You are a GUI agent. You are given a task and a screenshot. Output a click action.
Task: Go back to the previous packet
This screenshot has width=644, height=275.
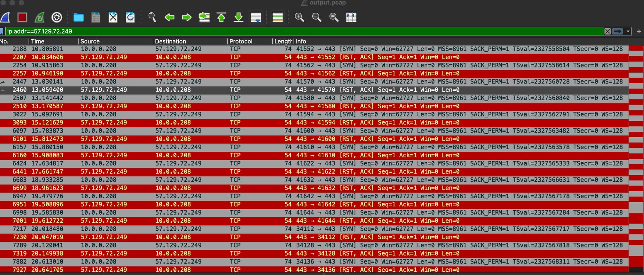tap(169, 17)
